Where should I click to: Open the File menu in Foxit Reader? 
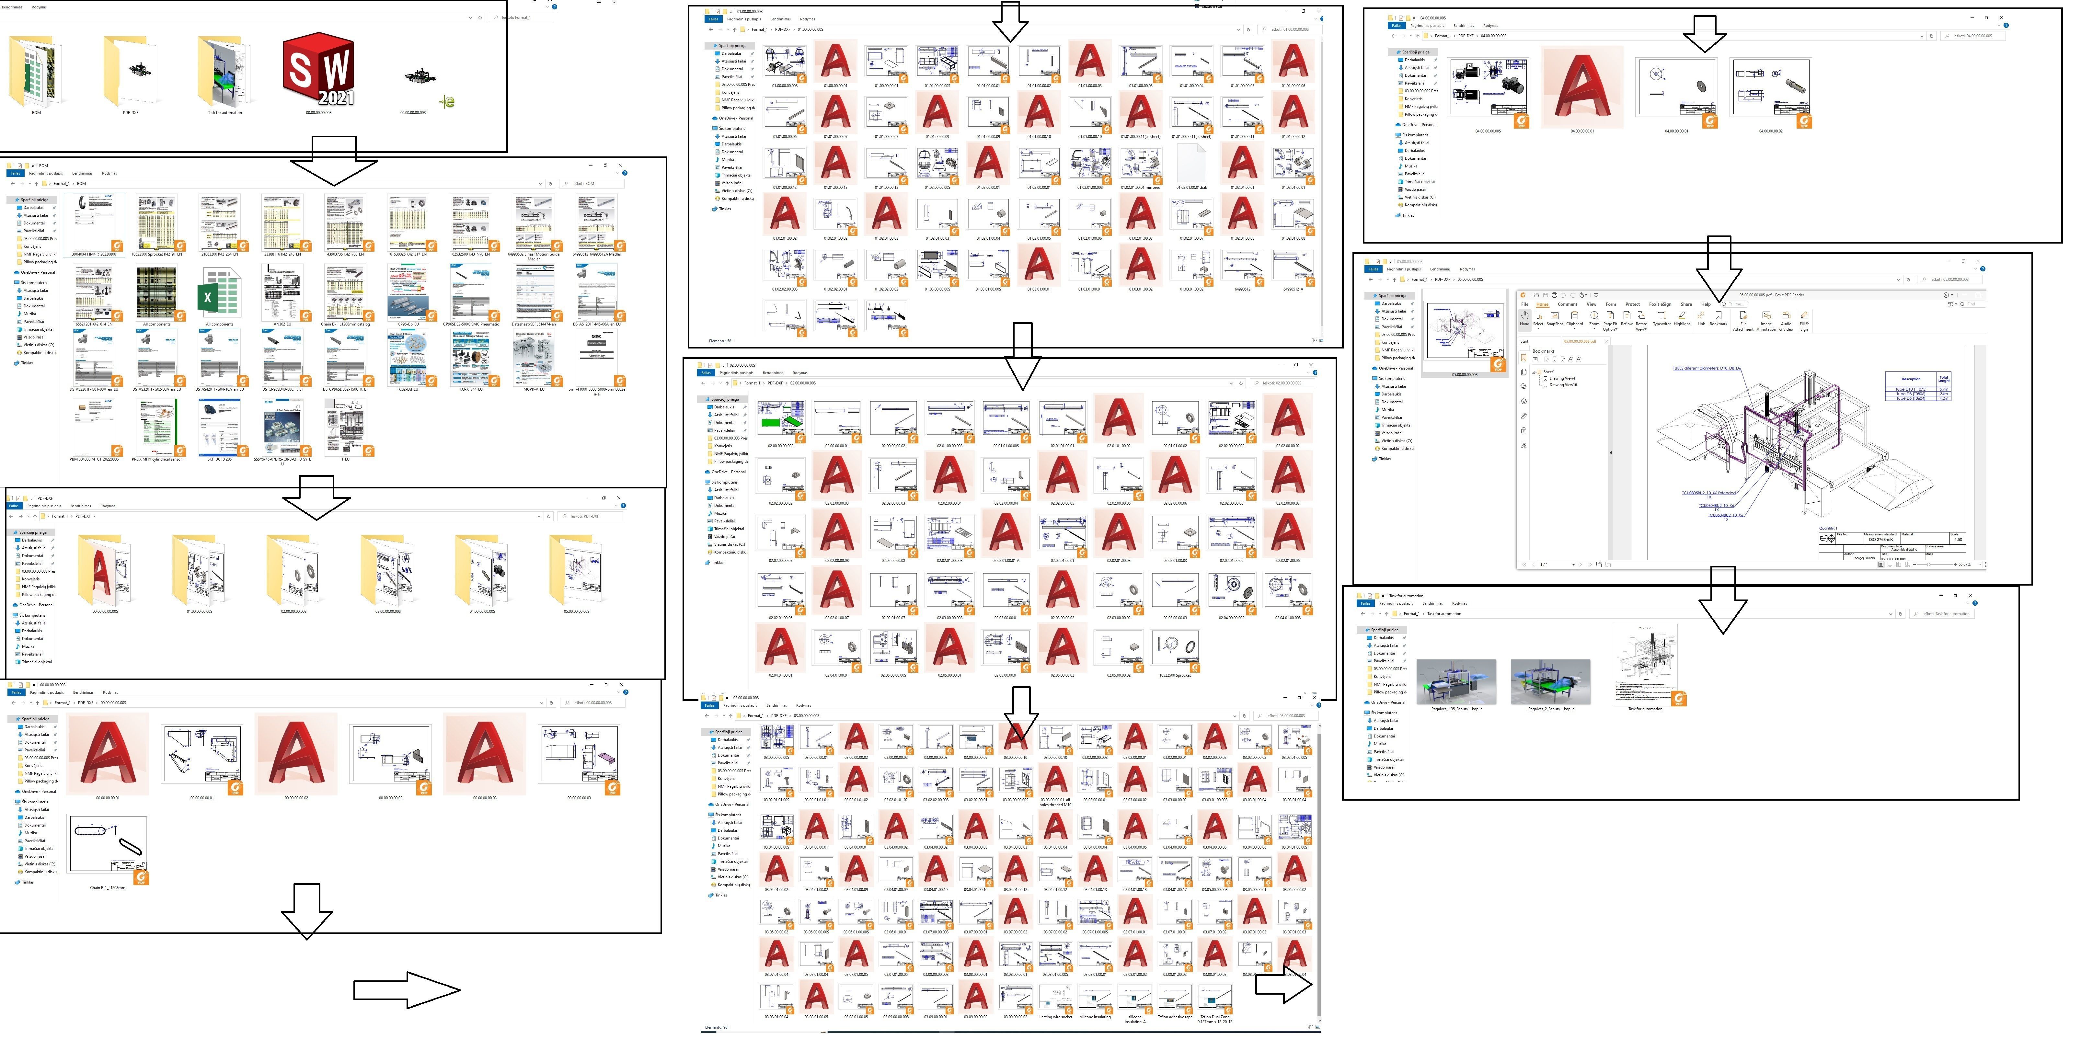point(1524,304)
